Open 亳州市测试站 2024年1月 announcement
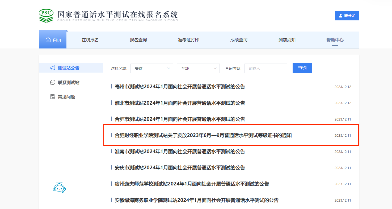The width and height of the screenshot is (392, 209). (180, 87)
